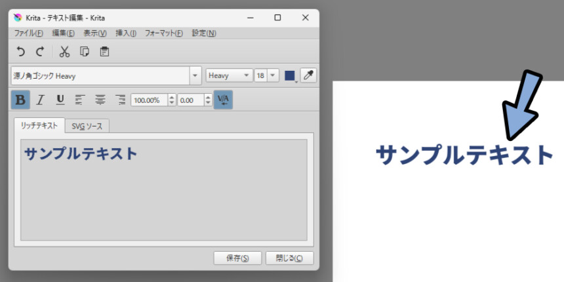Align text to the left
This screenshot has width=564, height=282.
point(80,100)
